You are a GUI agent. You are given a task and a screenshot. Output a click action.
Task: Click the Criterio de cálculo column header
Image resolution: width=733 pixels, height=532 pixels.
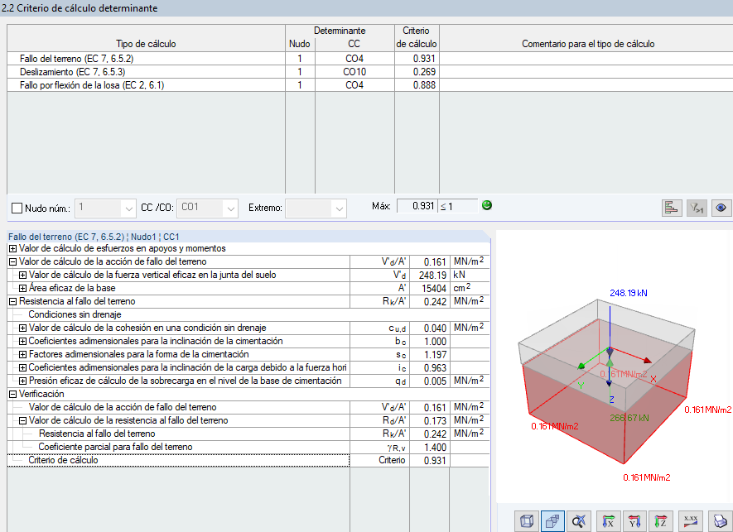point(417,37)
